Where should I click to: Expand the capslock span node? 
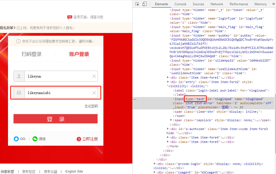tap(171, 120)
